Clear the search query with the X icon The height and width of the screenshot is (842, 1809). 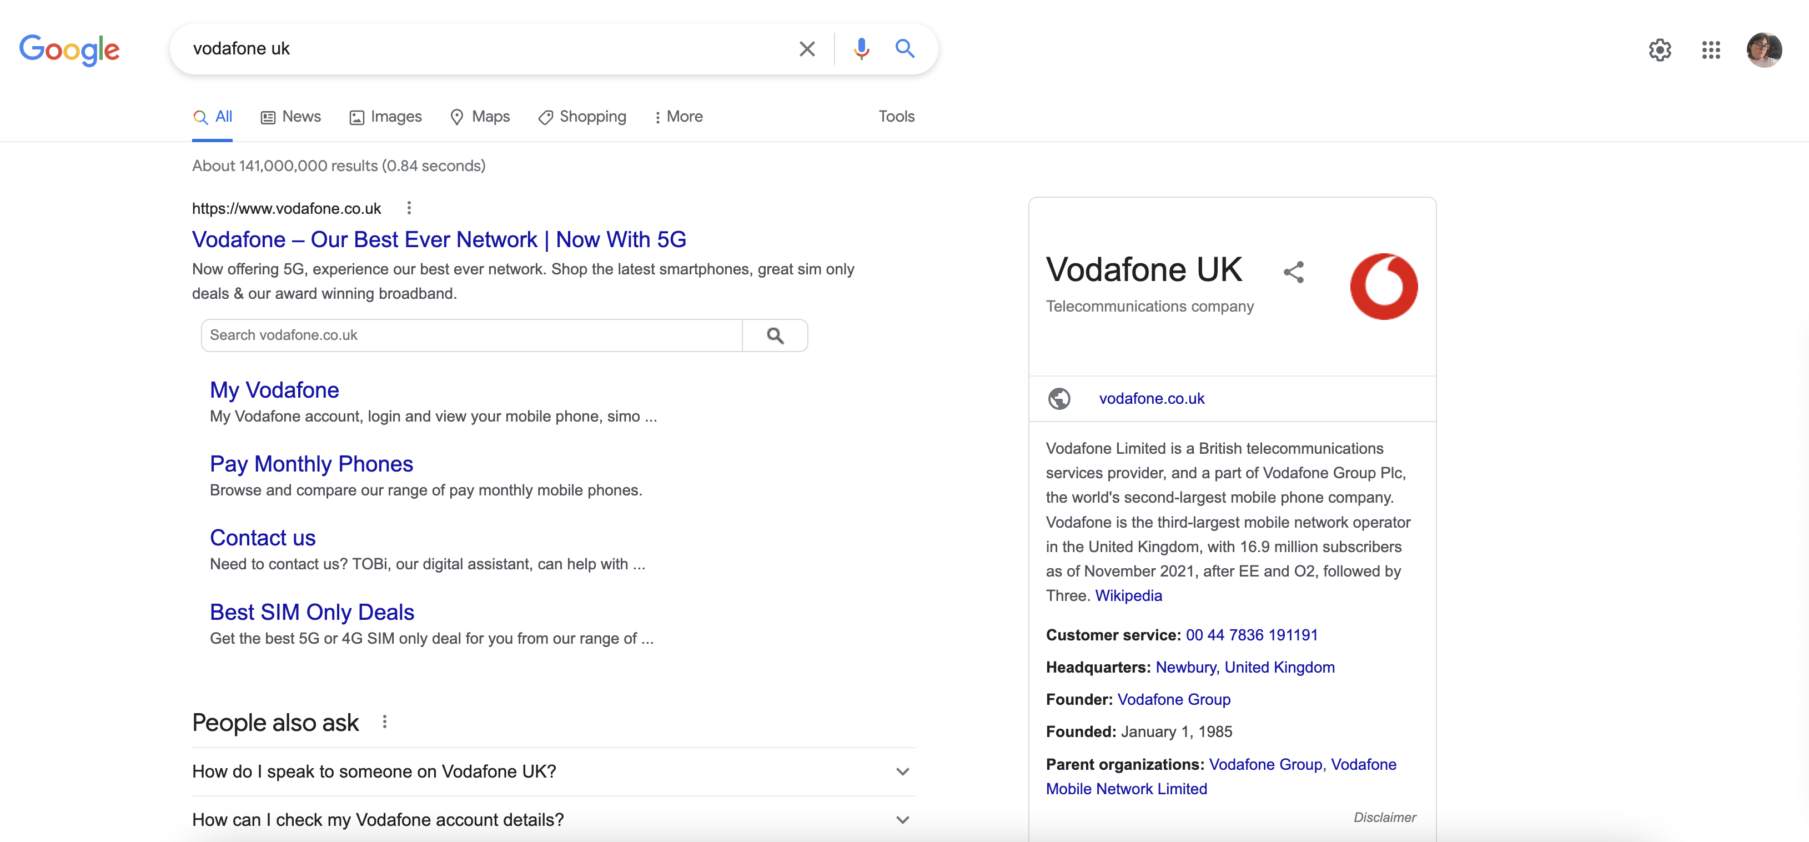coord(807,48)
